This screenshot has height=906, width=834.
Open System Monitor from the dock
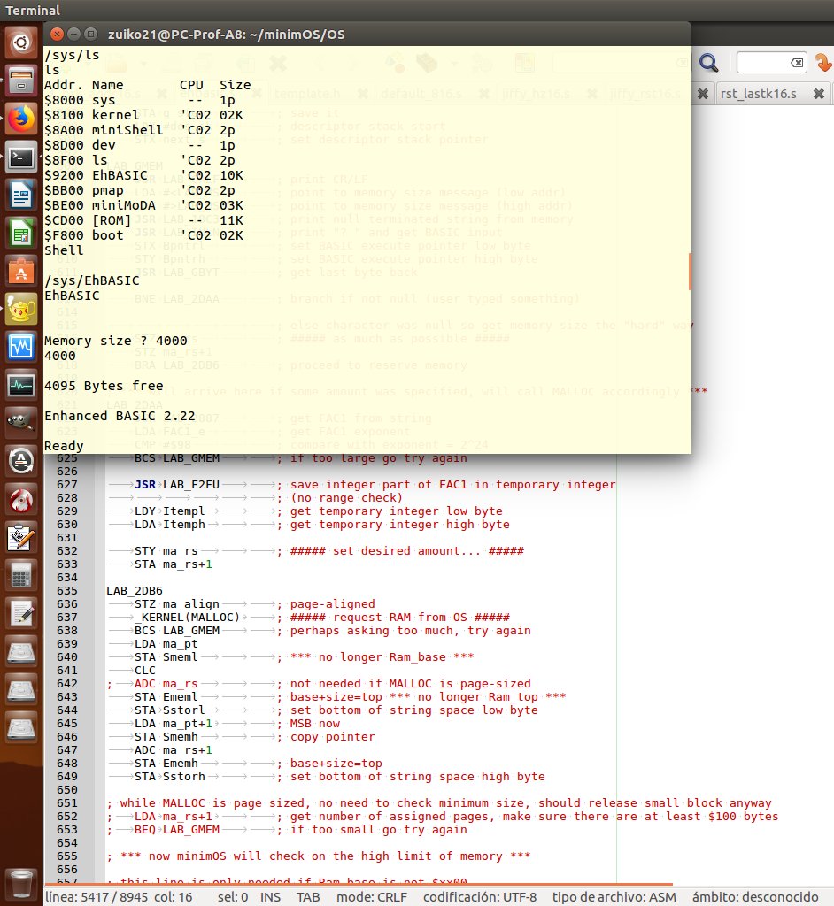point(21,386)
